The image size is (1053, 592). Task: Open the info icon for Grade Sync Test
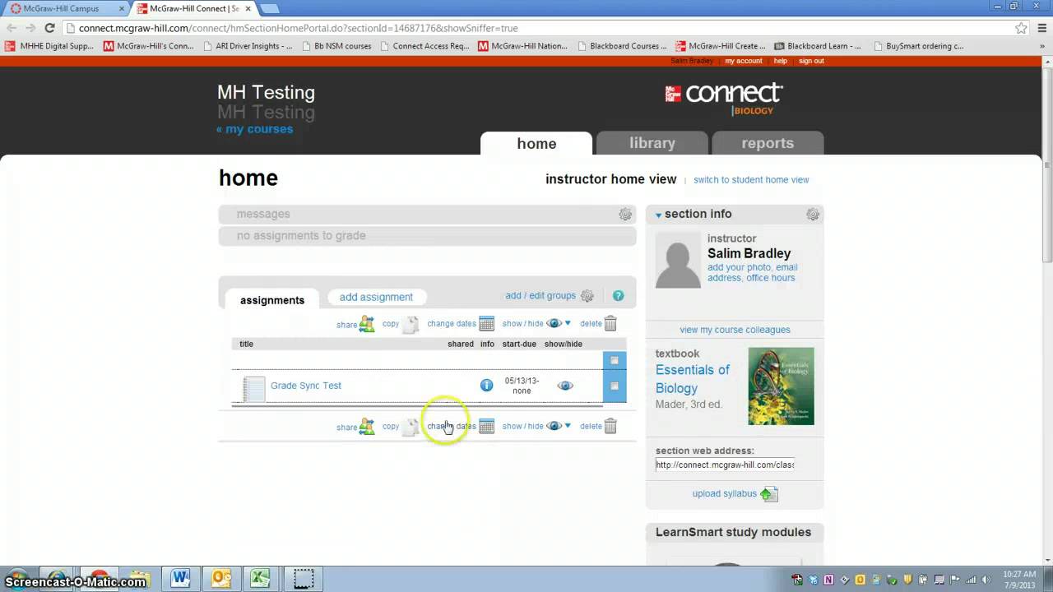coord(486,385)
